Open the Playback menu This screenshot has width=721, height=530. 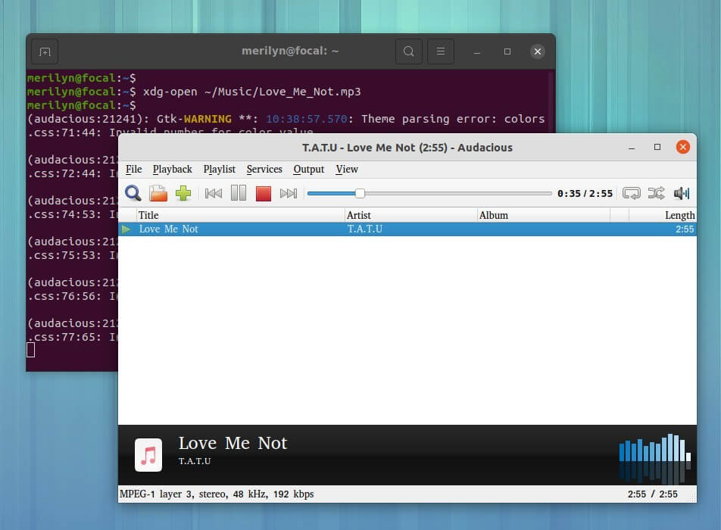click(x=172, y=169)
